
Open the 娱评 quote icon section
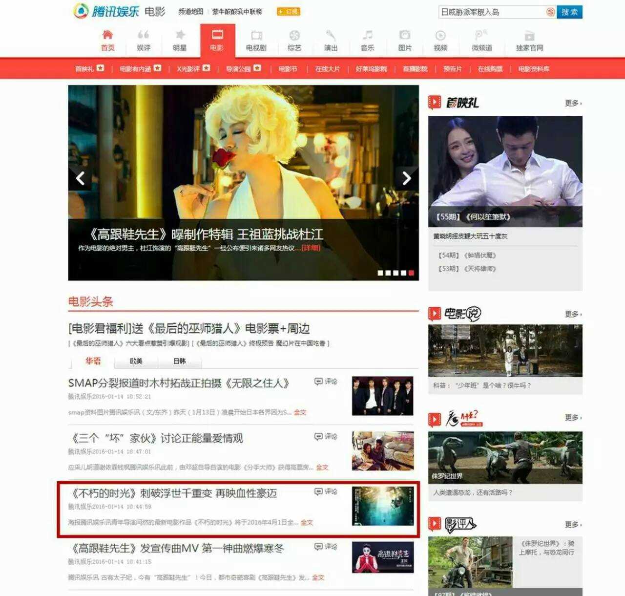click(144, 41)
